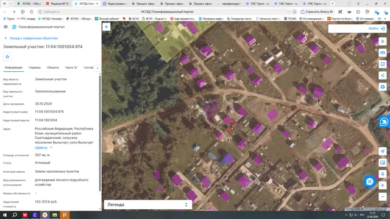The height and width of the screenshot is (219, 390).
Task: Share the map using the share icon
Action: [x=383, y=75]
